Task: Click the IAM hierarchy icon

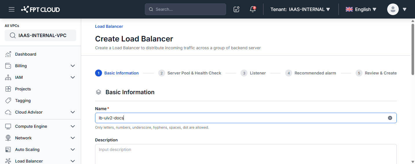Action: click(x=8, y=77)
